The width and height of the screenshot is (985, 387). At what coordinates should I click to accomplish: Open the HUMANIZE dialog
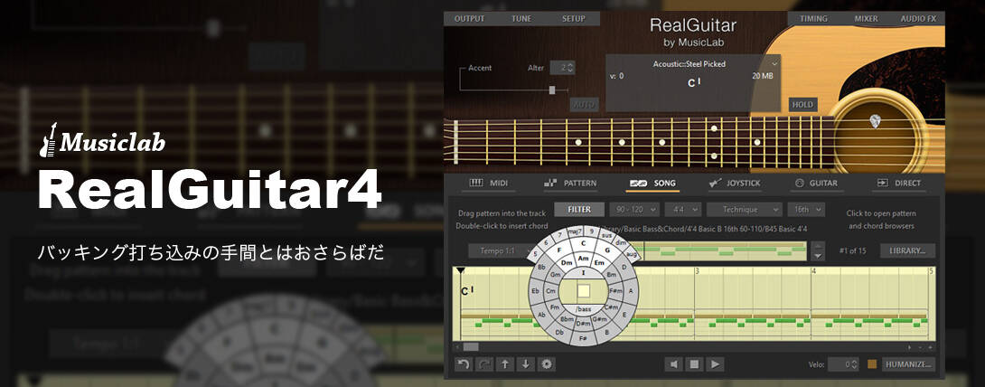point(908,363)
